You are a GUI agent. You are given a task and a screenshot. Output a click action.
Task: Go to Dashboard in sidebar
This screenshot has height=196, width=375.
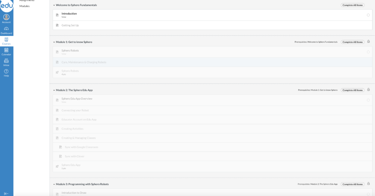click(x=6, y=30)
